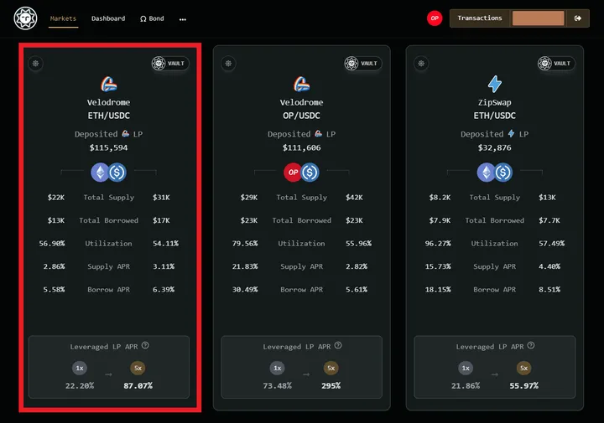Click the VAULT badge on Velodrome OP/USDC

(x=363, y=64)
